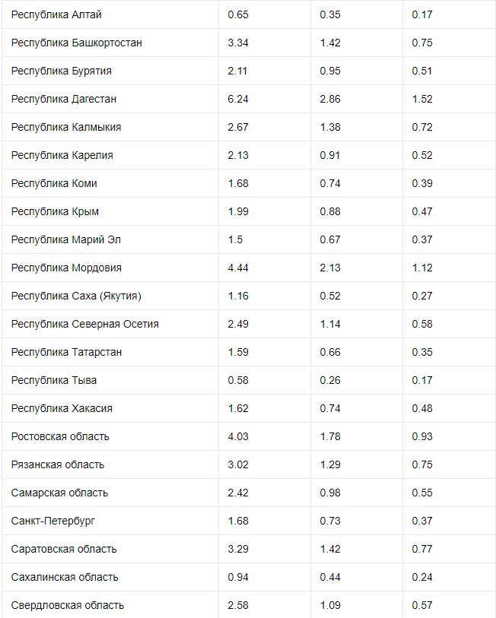Select the Свердловская область region name
The height and width of the screenshot is (618, 496).
(x=68, y=605)
